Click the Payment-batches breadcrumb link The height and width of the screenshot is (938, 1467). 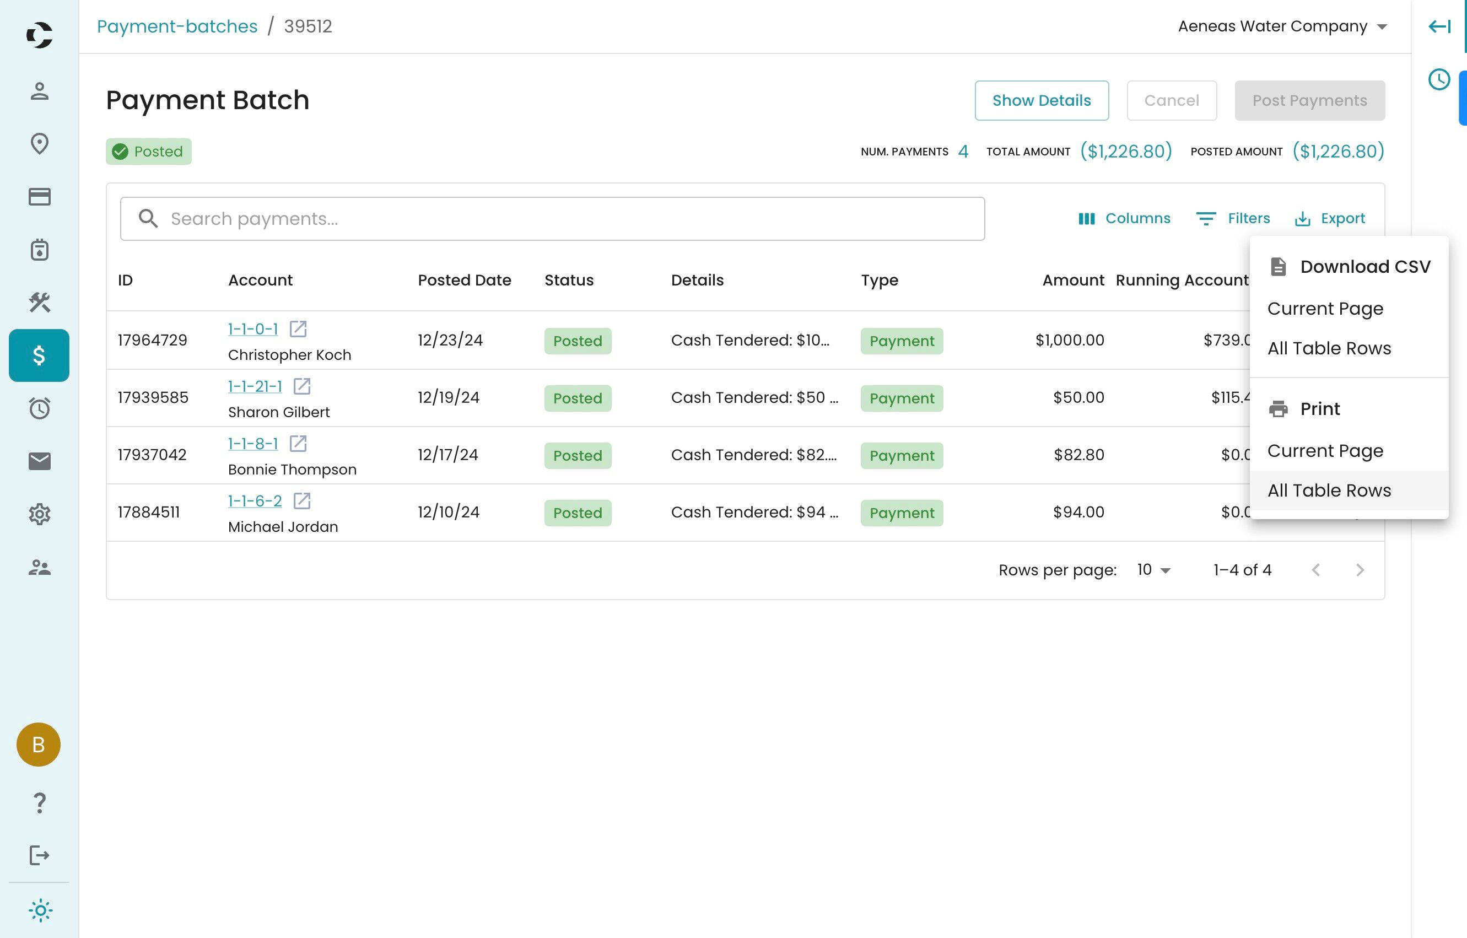(x=177, y=26)
